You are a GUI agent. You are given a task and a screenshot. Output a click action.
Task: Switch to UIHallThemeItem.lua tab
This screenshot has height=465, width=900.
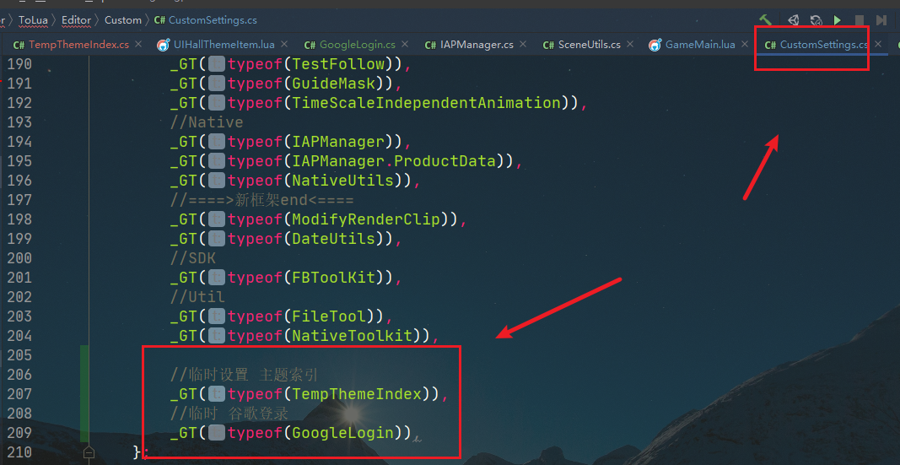pos(224,44)
